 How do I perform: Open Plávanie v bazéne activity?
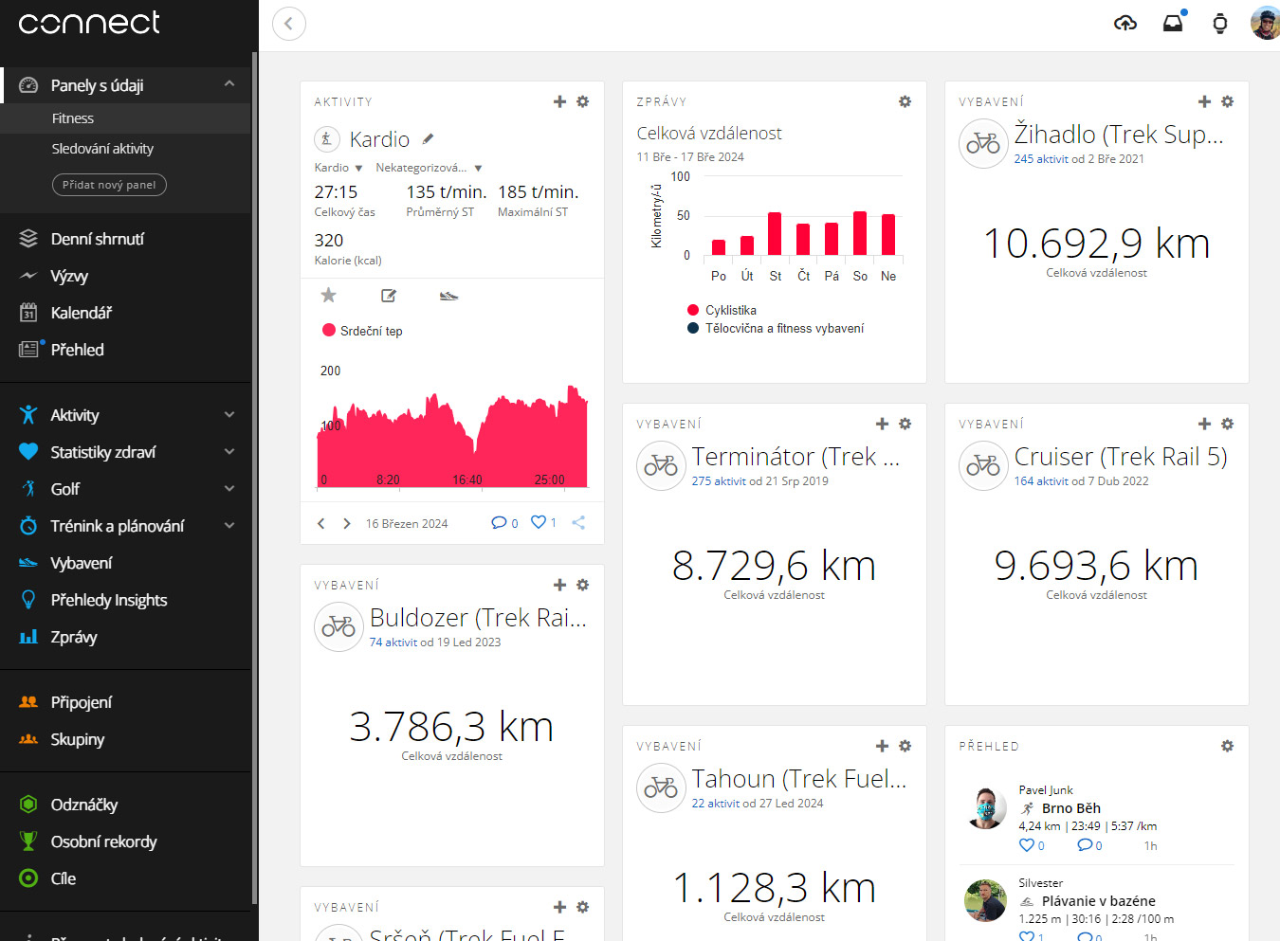tap(1099, 901)
